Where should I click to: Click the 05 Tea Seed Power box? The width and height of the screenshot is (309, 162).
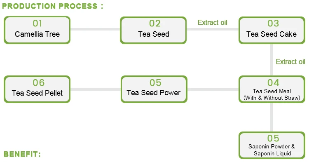coord(154,89)
